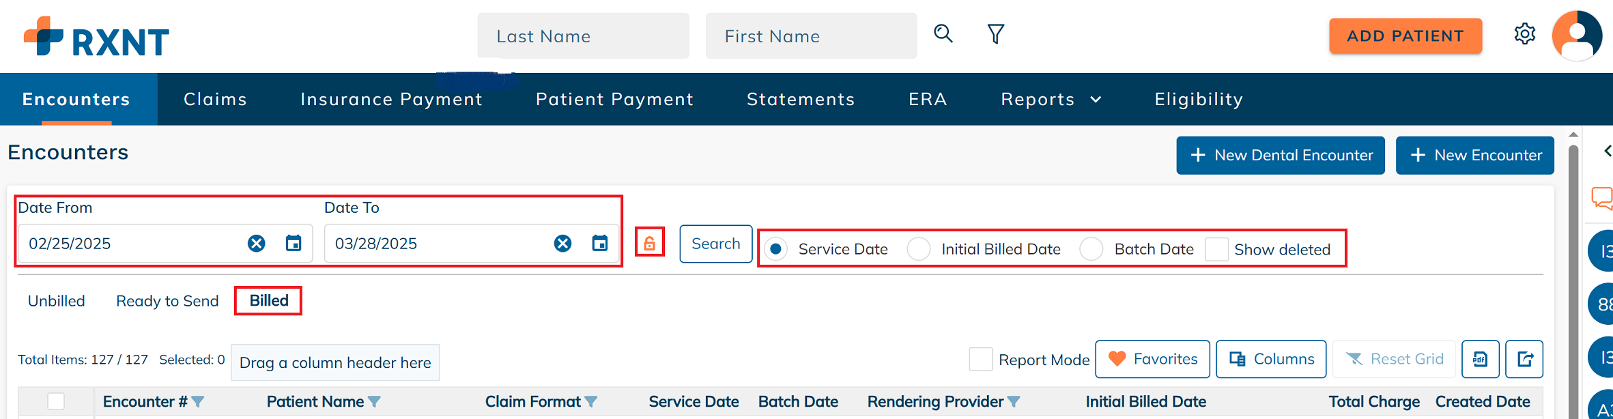
Task: Check the Report Mode checkbox
Action: click(x=980, y=359)
